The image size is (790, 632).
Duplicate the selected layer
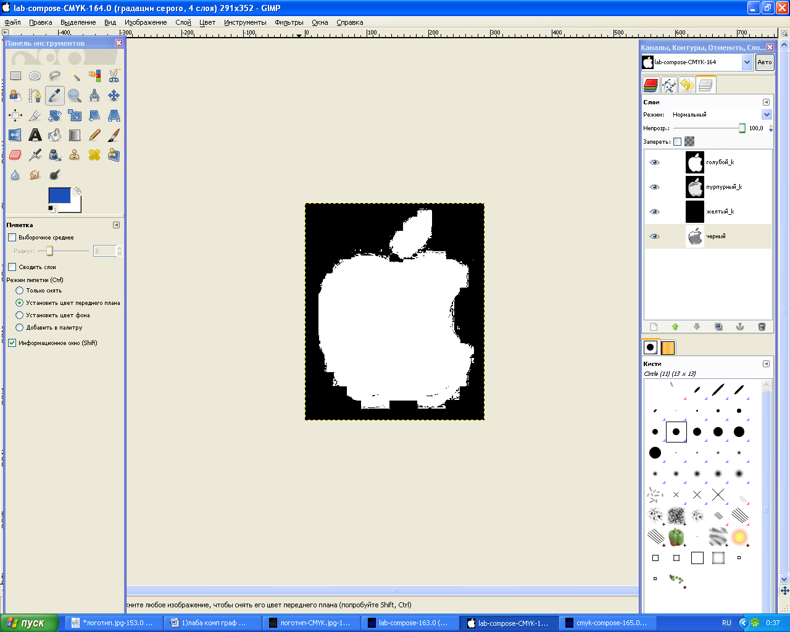[718, 326]
